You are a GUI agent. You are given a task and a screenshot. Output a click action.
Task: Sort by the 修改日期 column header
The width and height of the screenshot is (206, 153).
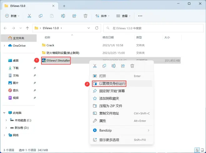[x=108, y=37]
